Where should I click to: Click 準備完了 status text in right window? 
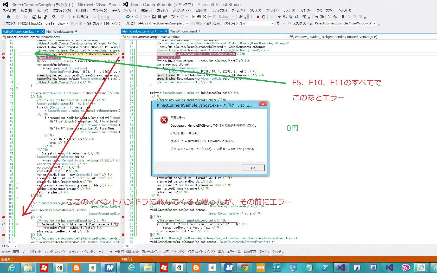tap(127, 259)
